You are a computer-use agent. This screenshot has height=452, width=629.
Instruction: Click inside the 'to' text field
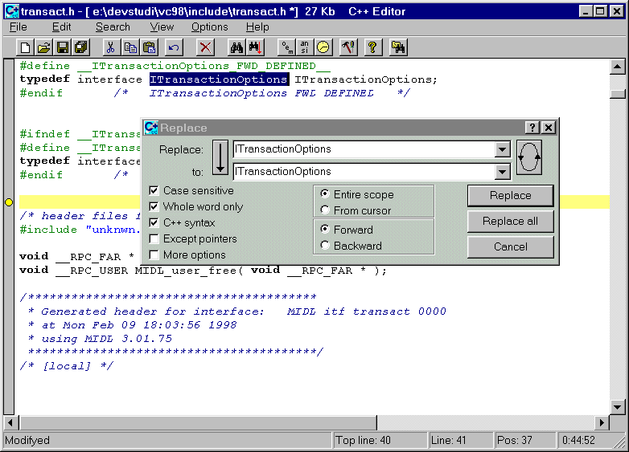pos(364,172)
